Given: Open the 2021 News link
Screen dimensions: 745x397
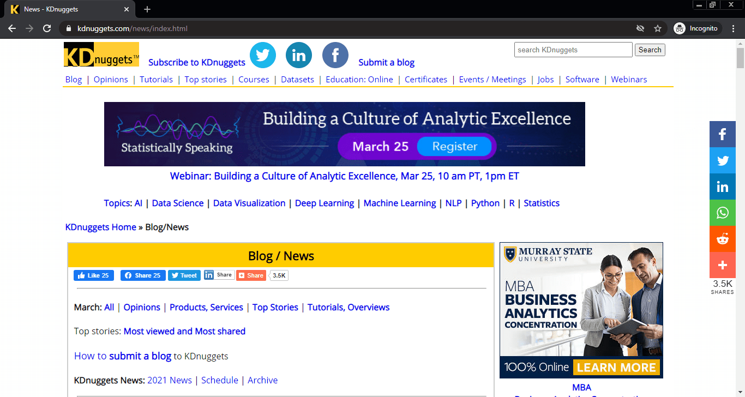Looking at the screenshot, I should (170, 380).
